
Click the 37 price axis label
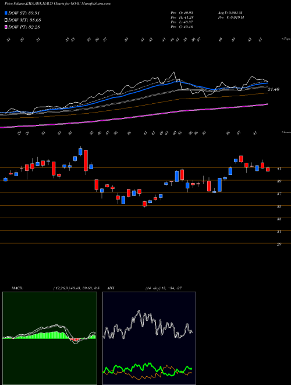pos(279,194)
